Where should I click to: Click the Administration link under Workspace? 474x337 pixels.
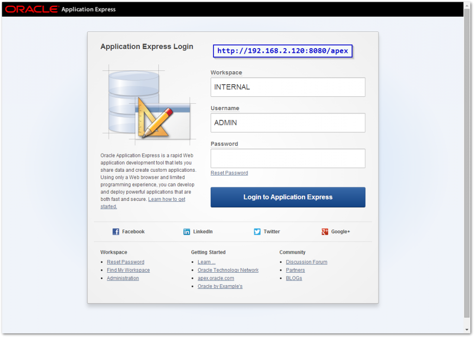tap(122, 278)
